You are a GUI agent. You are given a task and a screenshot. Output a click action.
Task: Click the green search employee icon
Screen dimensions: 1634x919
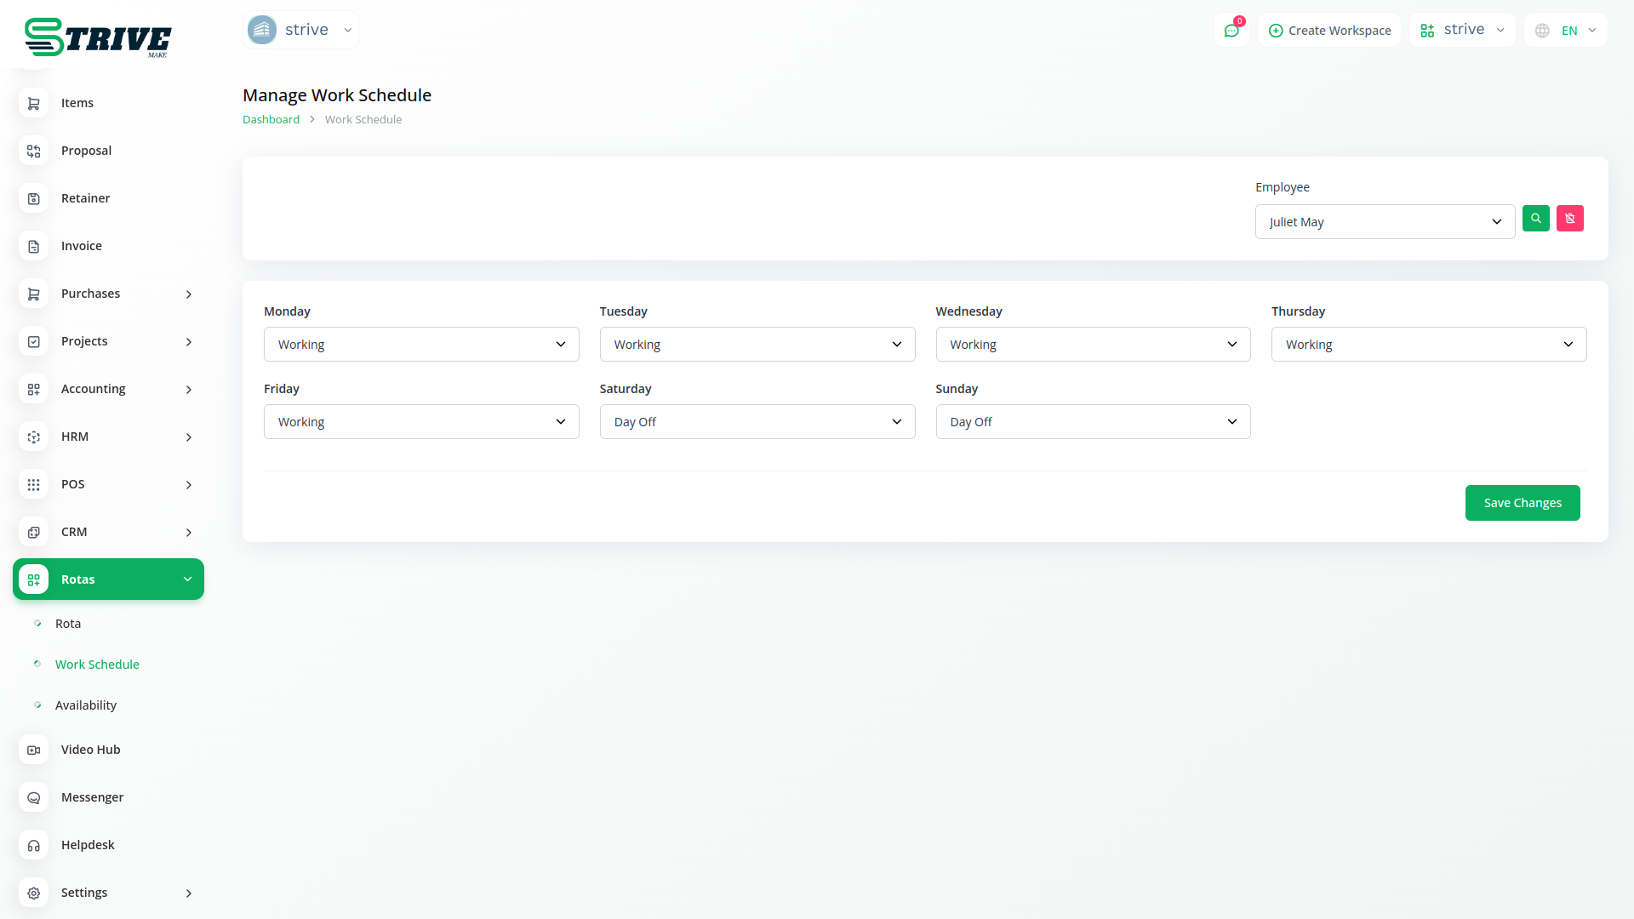[1535, 219]
